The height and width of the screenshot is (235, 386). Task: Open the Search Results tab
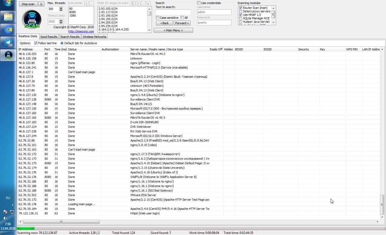click(x=70, y=37)
